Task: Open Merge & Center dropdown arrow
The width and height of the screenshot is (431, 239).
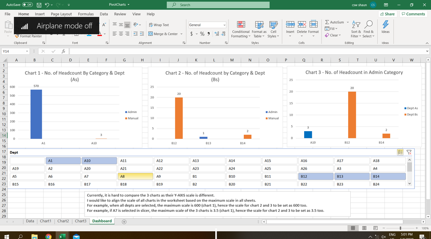Action: 181,34
